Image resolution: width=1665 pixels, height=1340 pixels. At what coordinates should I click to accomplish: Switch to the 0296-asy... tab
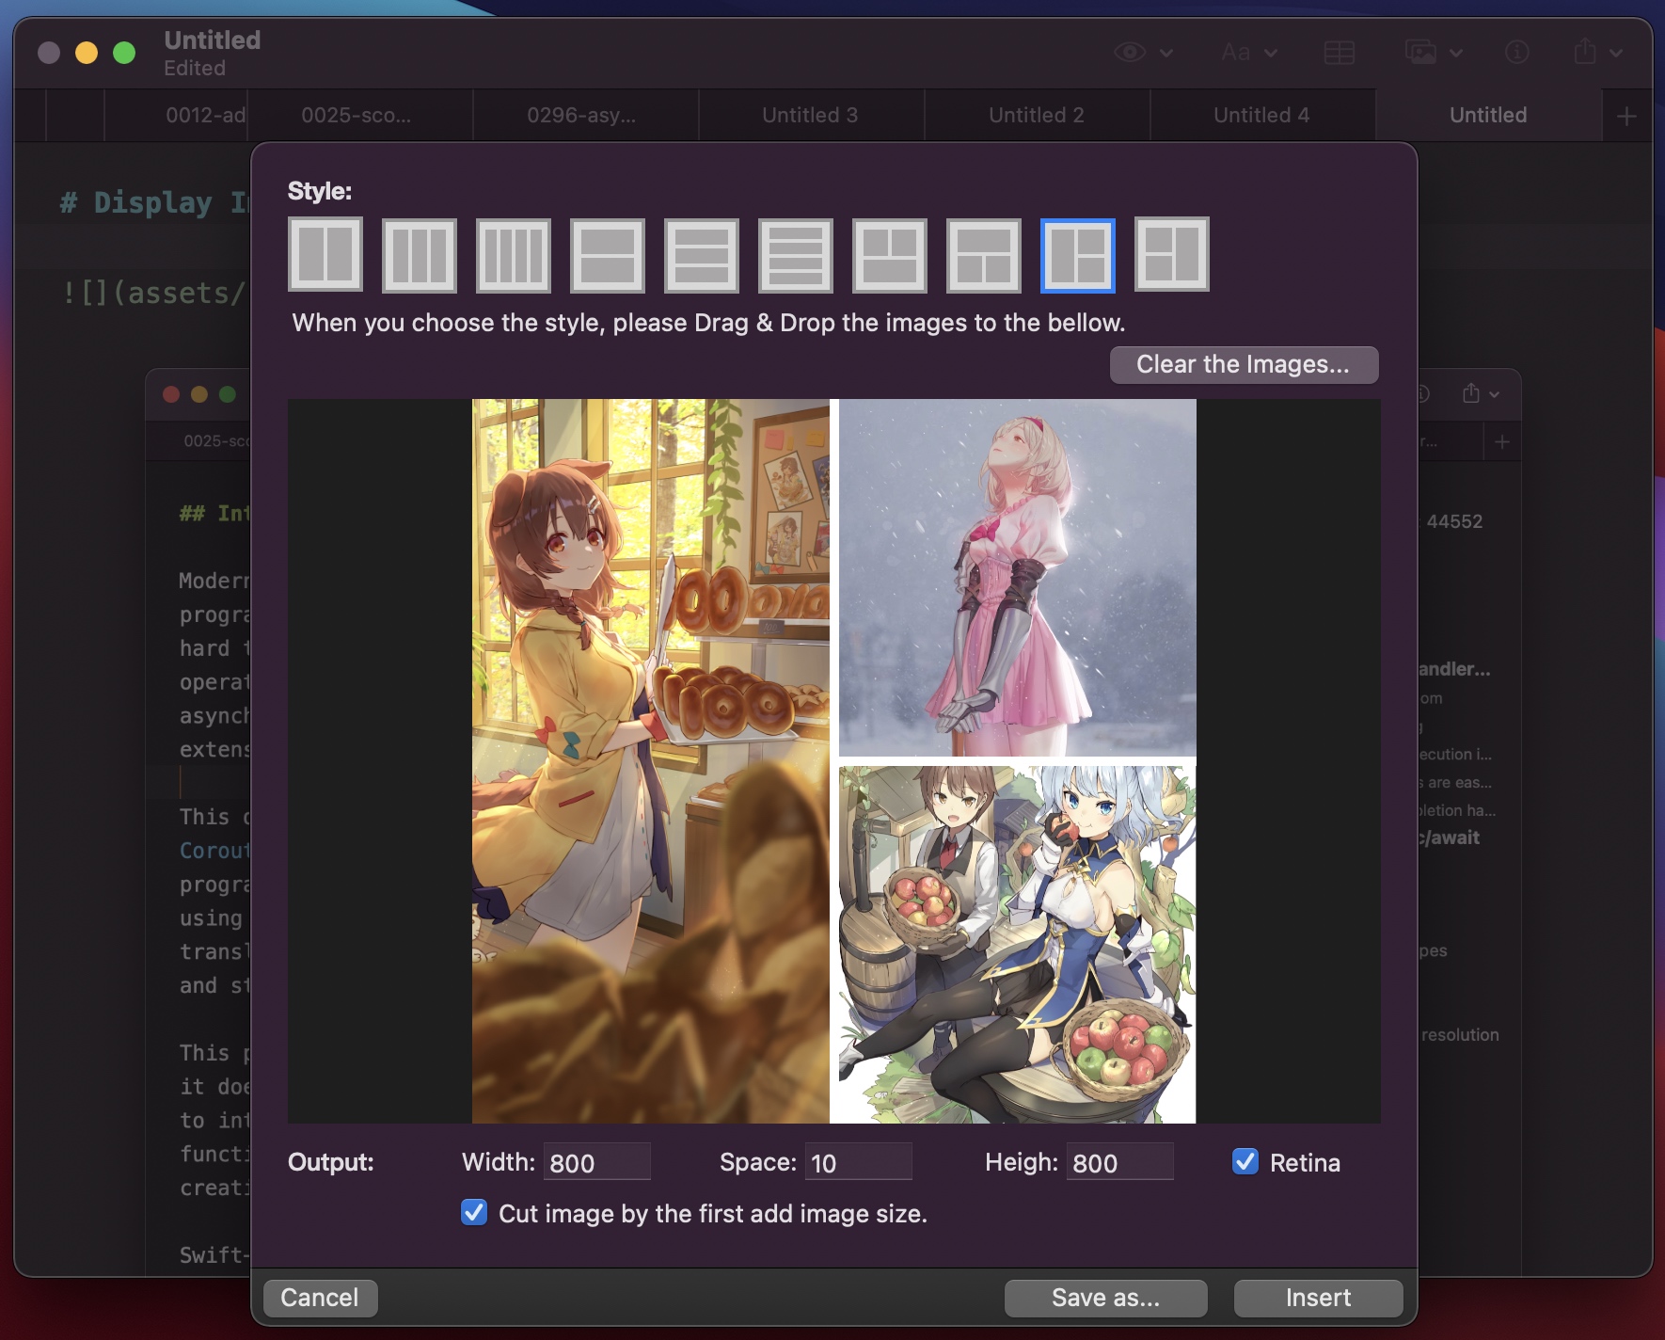(585, 116)
